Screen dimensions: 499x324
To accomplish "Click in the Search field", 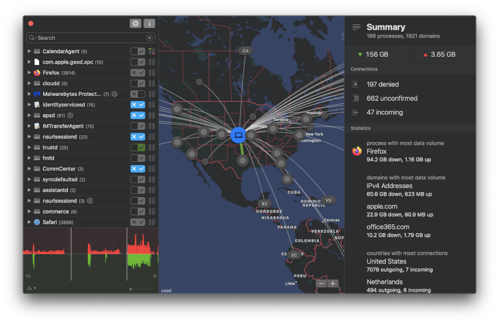I will (x=90, y=38).
